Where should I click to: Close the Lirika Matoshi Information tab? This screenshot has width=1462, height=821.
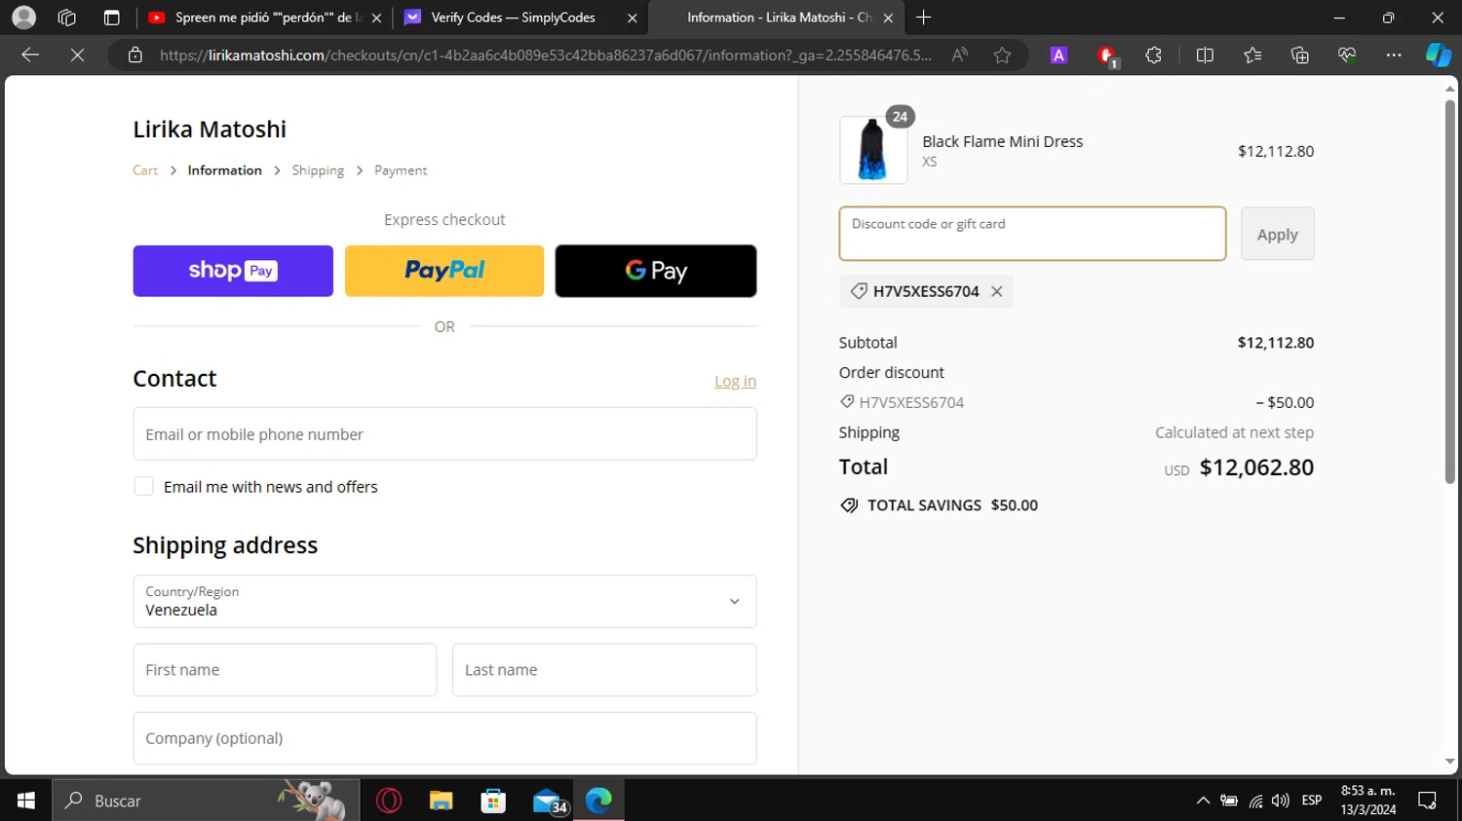point(888,18)
